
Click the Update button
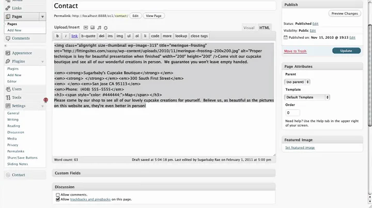[x=346, y=50]
